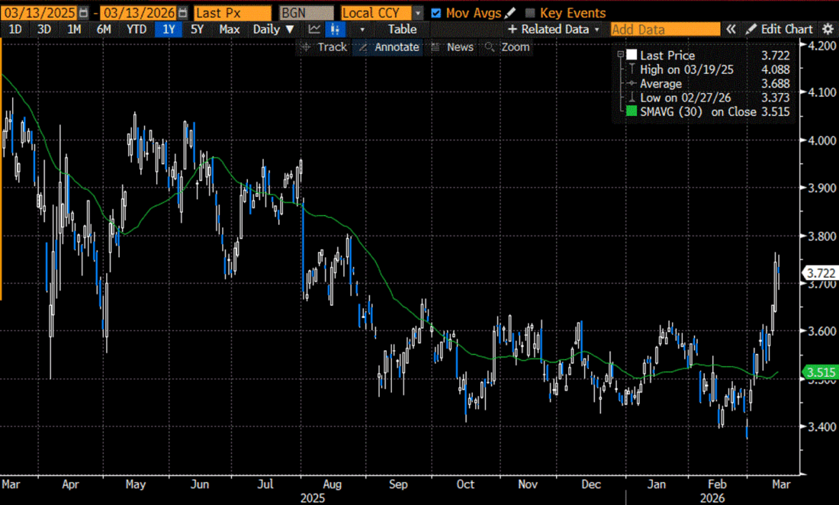Open the end date calendar picker
839x505 pixels.
click(x=182, y=13)
